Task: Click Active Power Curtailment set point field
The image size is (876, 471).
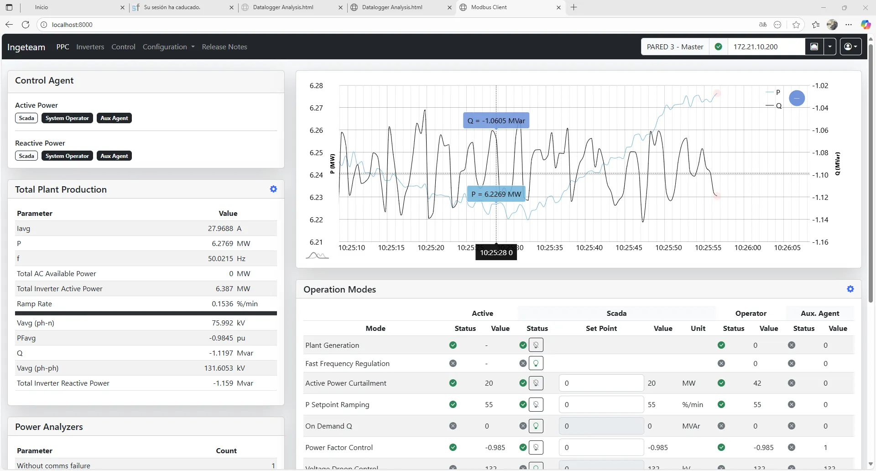Action: click(601, 383)
